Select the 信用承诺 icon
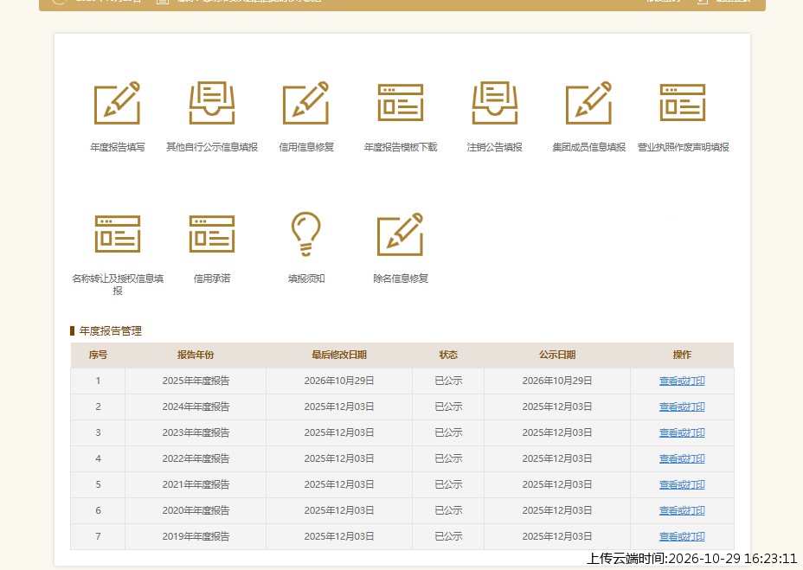The height and width of the screenshot is (570, 803). click(212, 234)
